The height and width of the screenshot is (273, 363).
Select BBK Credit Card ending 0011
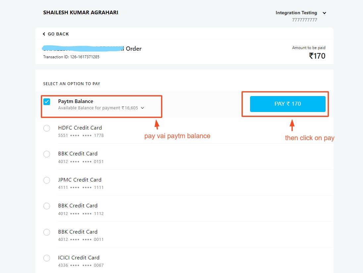coord(47,232)
